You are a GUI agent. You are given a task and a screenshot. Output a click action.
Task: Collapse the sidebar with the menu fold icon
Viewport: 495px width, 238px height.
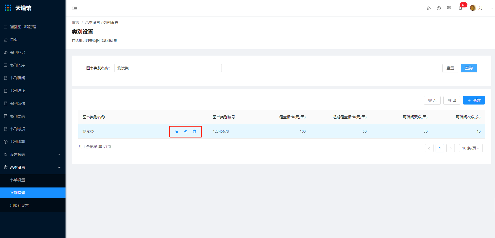coord(75,8)
